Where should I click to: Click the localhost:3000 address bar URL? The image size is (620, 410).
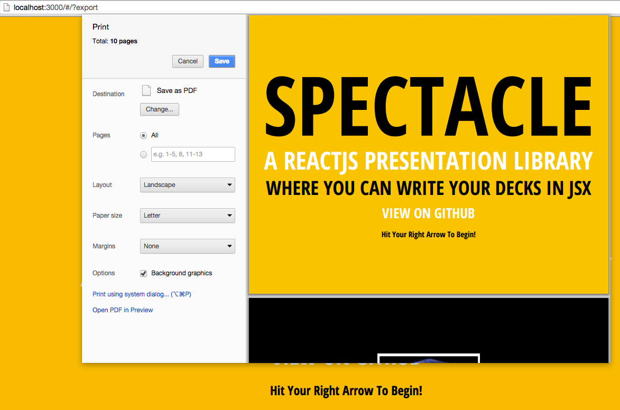55,7
